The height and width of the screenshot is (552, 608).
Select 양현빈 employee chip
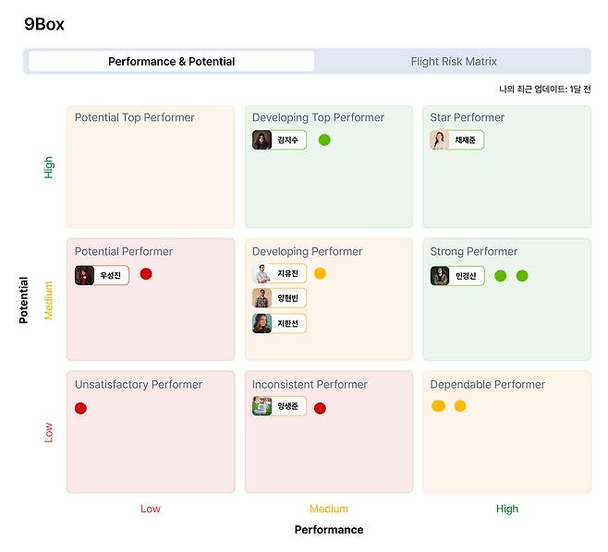pos(279,298)
